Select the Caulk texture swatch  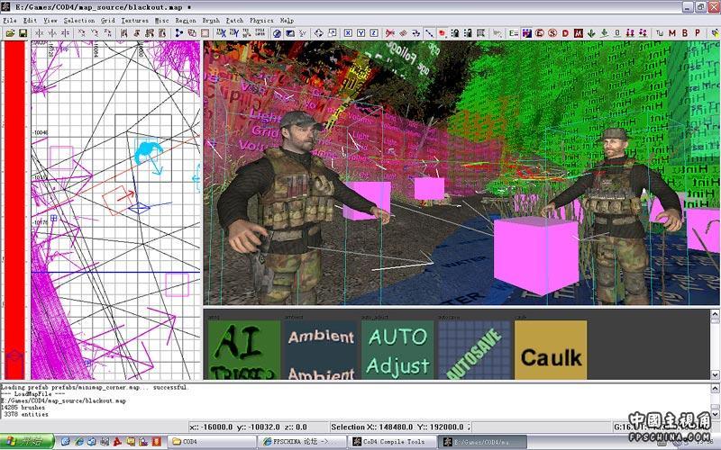click(551, 349)
